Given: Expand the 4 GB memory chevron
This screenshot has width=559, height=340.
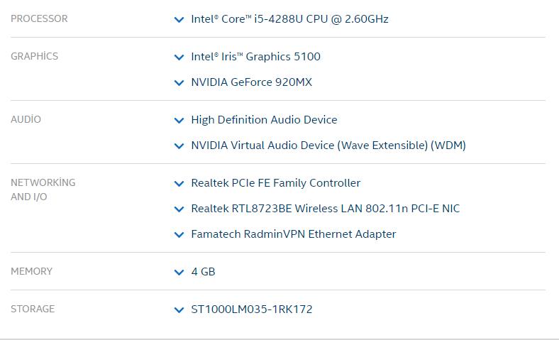Looking at the screenshot, I should pyautogui.click(x=179, y=273).
